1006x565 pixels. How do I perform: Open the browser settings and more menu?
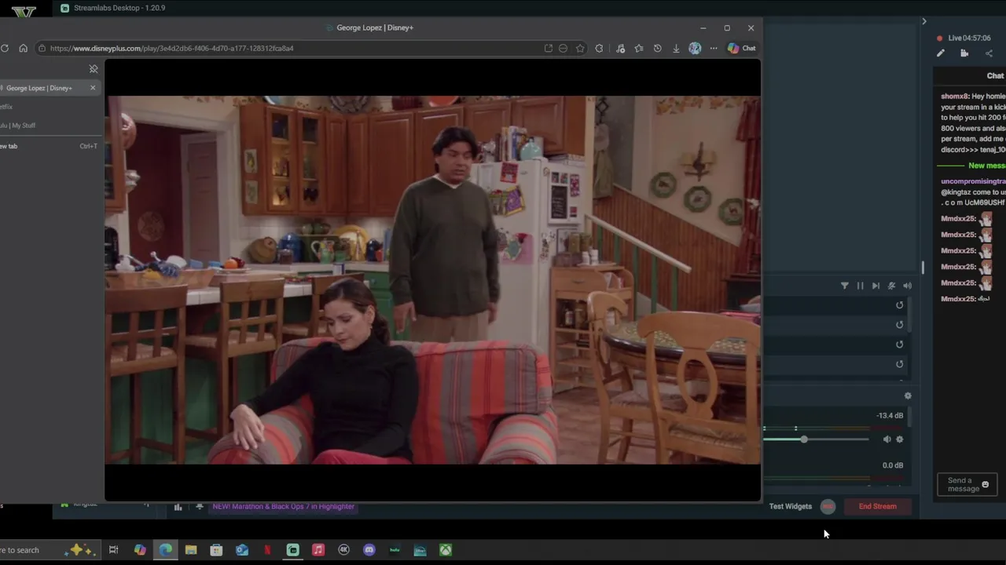click(714, 48)
